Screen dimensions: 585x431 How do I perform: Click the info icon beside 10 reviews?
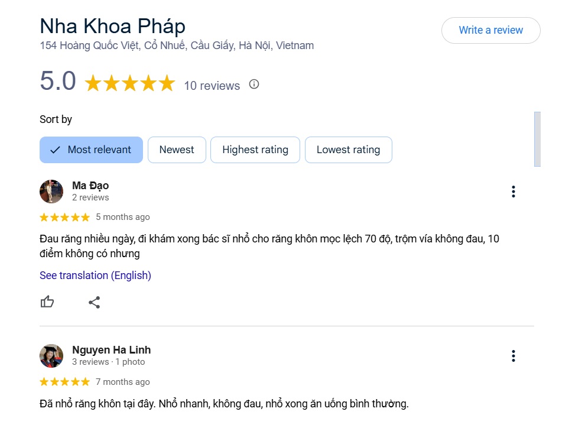tap(254, 84)
